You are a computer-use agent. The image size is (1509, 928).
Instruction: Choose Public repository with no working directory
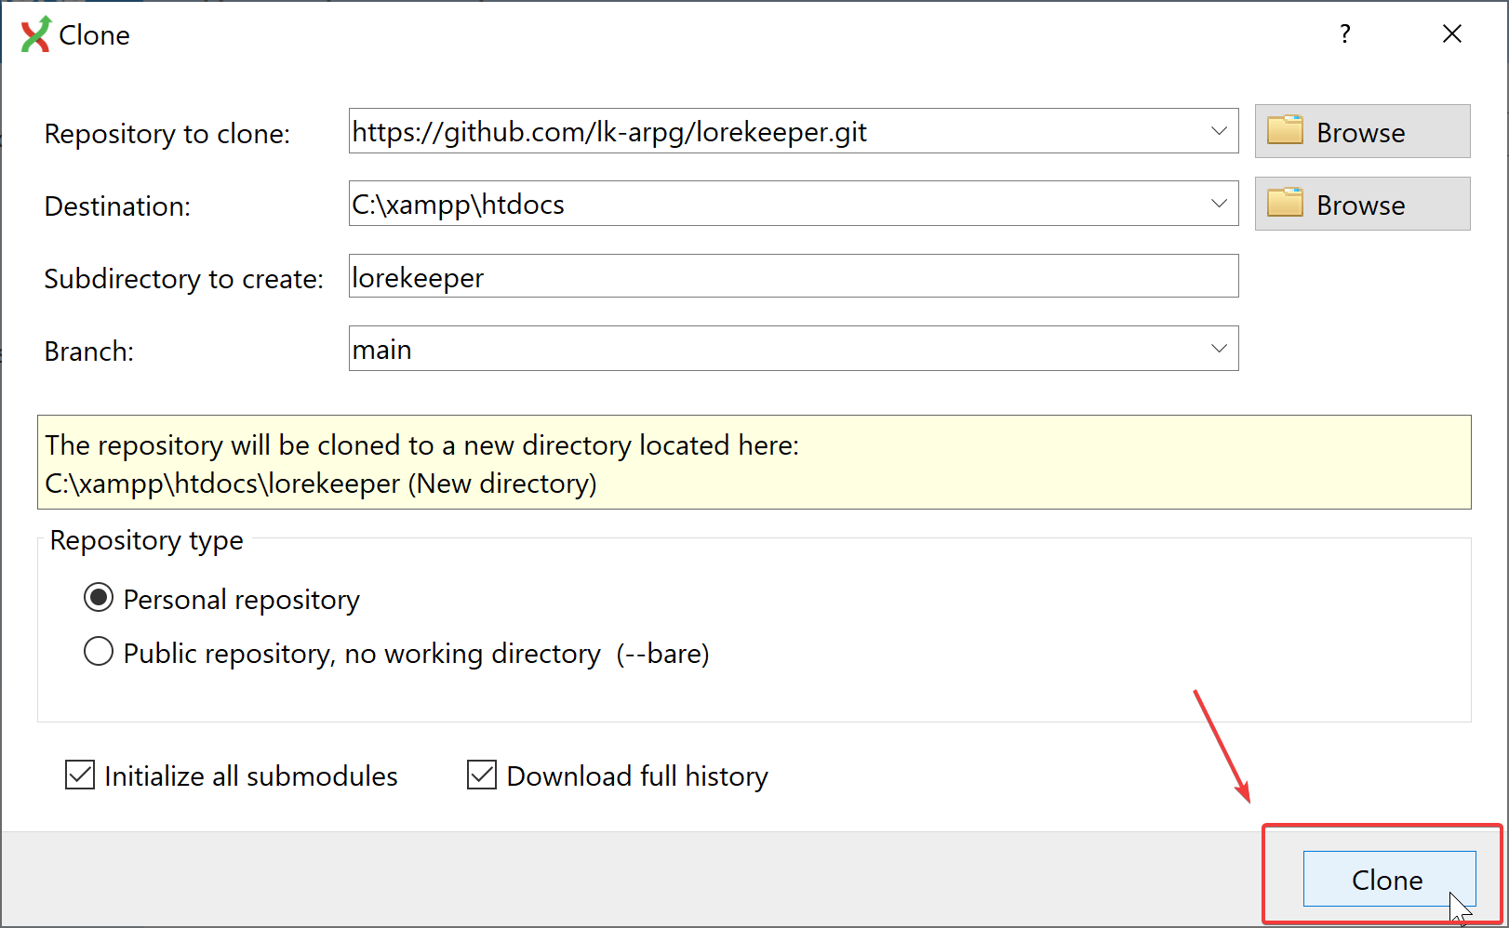(x=99, y=652)
